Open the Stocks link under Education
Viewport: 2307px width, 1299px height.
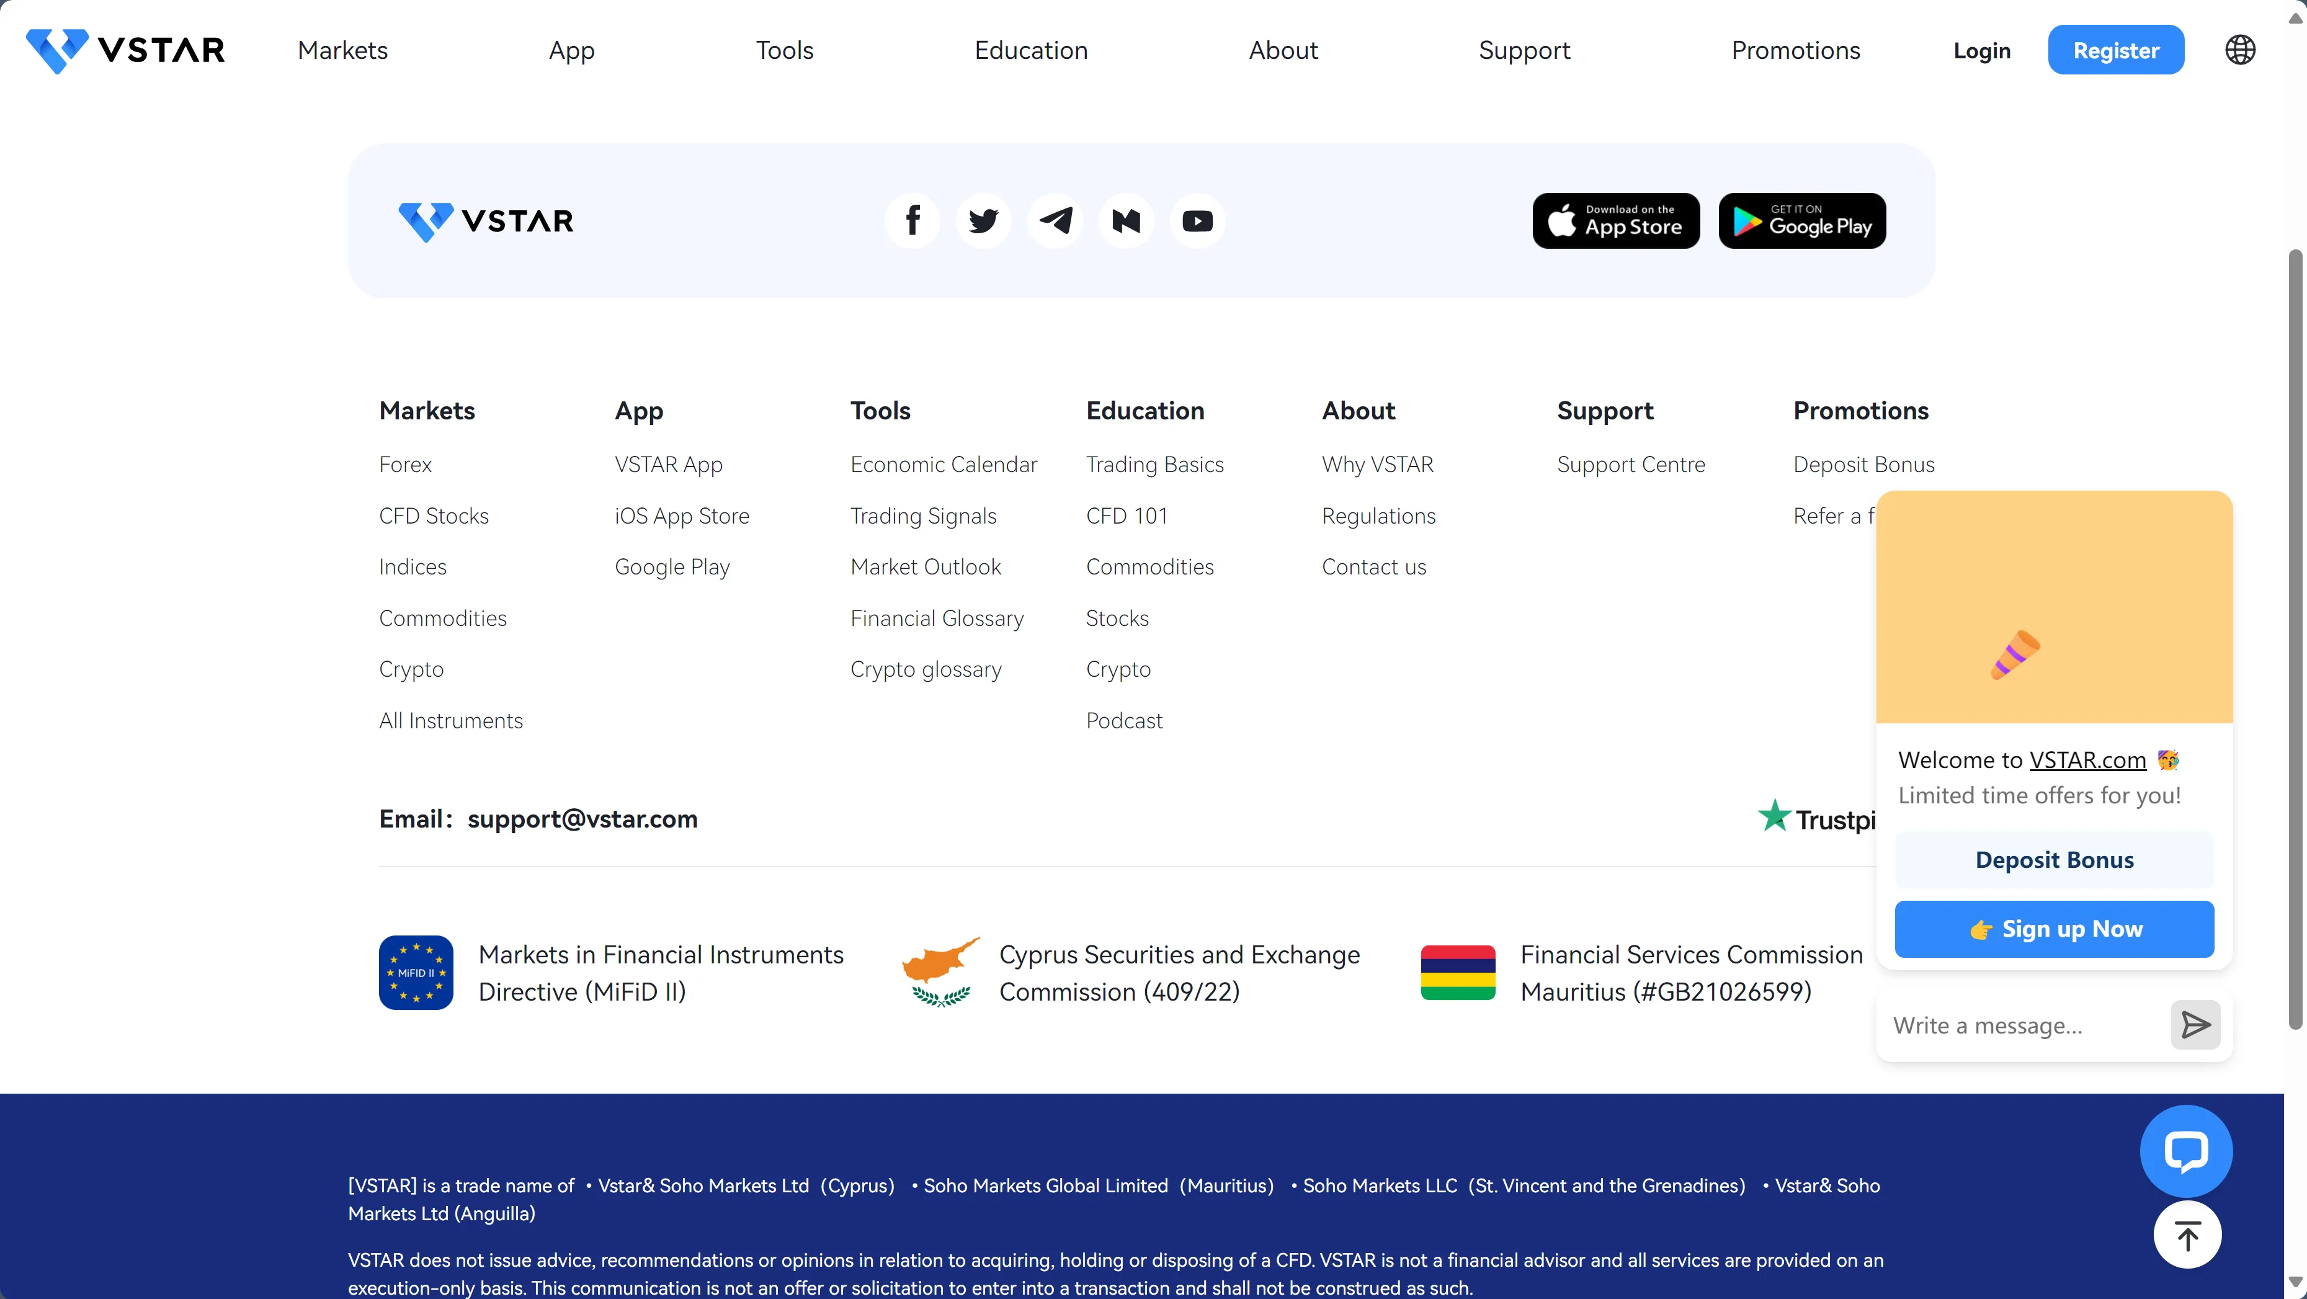click(x=1117, y=618)
